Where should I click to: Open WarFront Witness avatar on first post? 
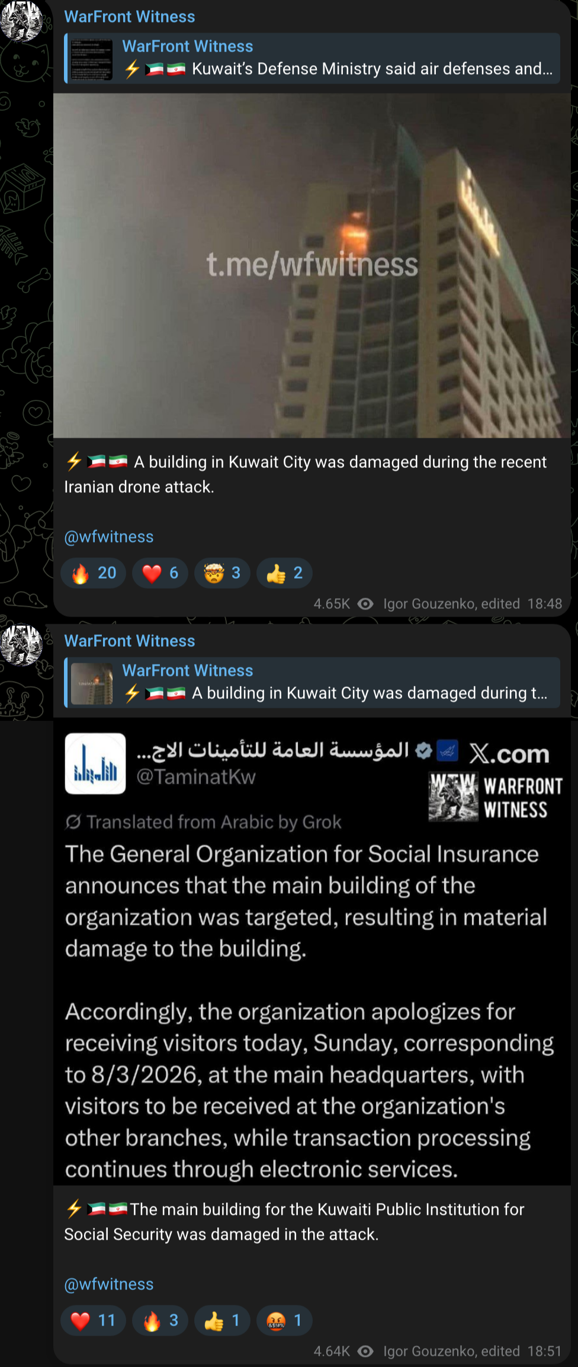tap(22, 21)
